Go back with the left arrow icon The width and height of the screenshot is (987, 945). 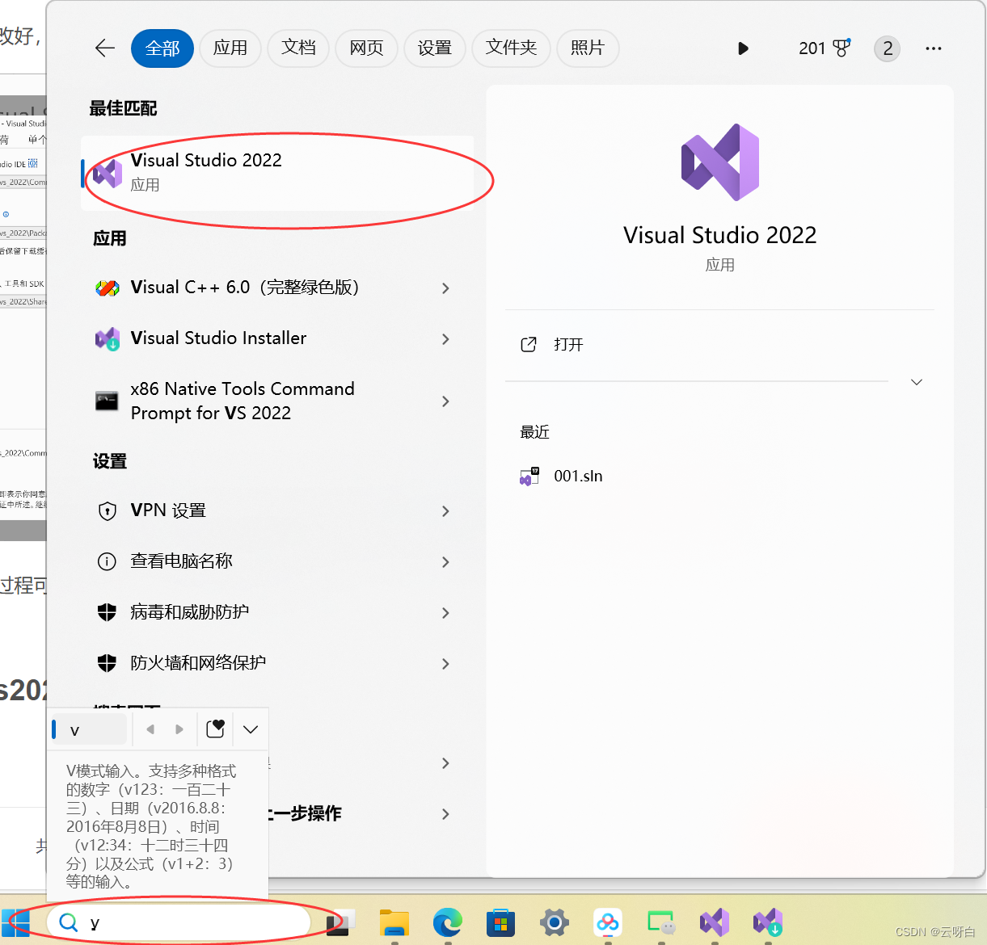[105, 48]
